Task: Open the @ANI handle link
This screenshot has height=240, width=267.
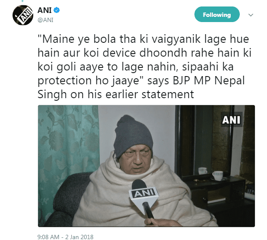Action: point(45,20)
